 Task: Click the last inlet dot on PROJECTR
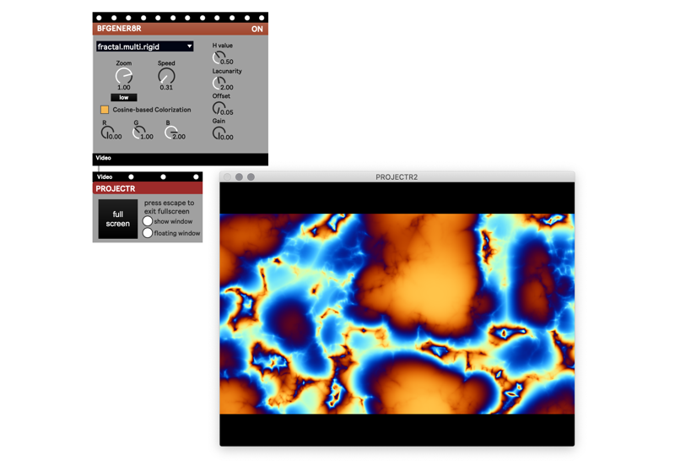click(x=196, y=176)
